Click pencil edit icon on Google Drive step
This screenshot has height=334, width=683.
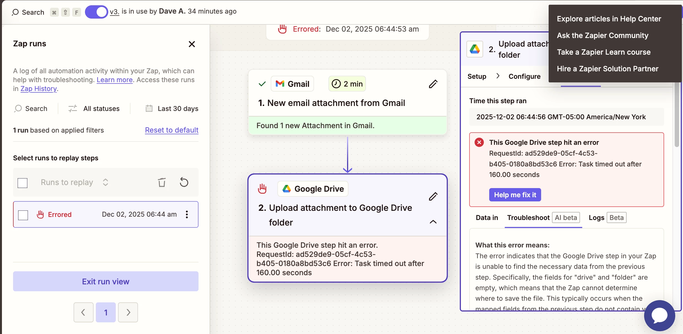[x=433, y=196]
